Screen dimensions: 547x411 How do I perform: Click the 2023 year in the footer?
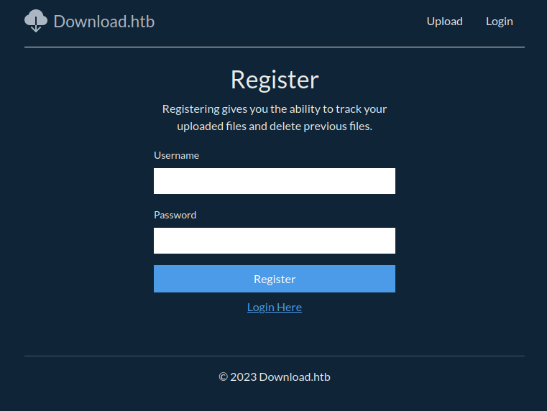(243, 377)
